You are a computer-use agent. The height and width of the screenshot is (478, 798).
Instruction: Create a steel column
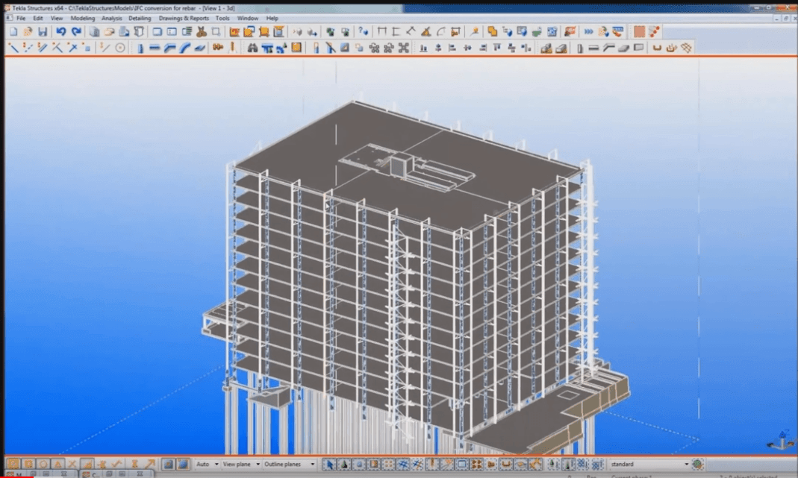(140, 48)
